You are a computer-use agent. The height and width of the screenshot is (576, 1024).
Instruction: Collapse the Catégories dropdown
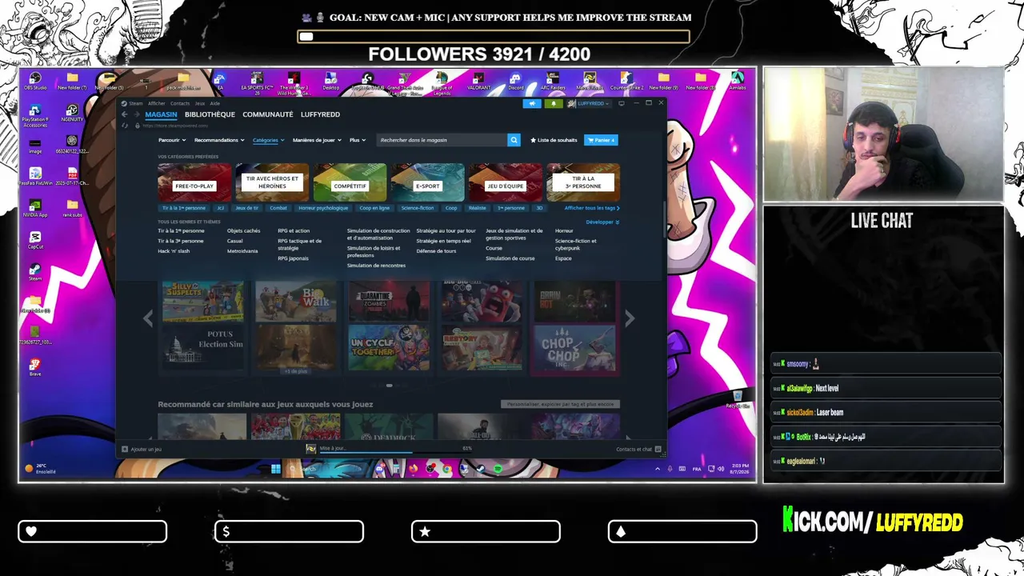268,140
